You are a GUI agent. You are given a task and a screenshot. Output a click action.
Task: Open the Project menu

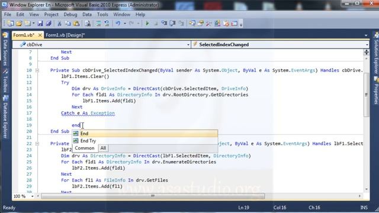(x=52, y=14)
